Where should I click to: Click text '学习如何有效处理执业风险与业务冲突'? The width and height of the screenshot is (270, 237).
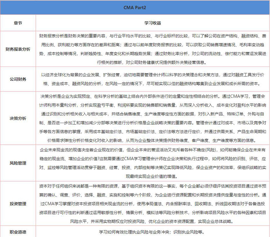135,232
